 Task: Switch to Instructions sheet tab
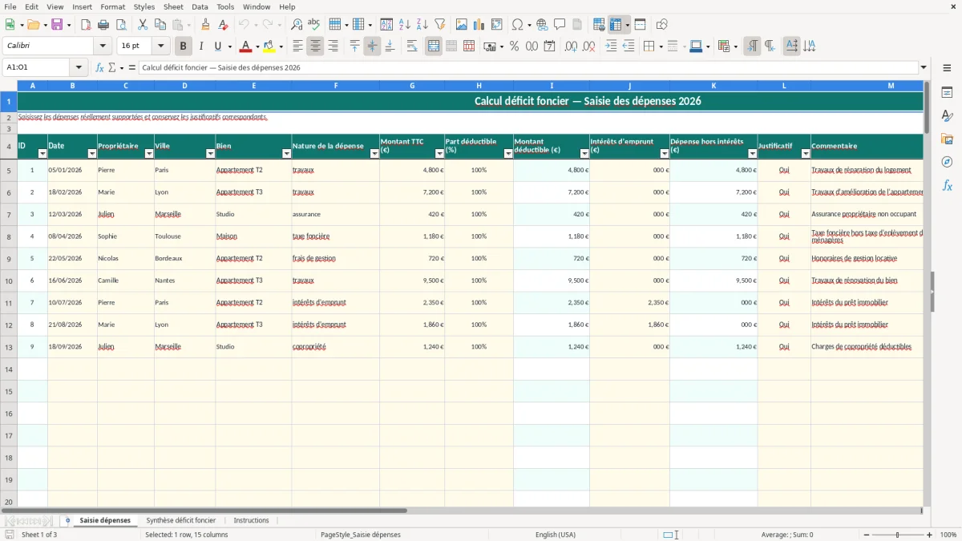tap(251, 520)
